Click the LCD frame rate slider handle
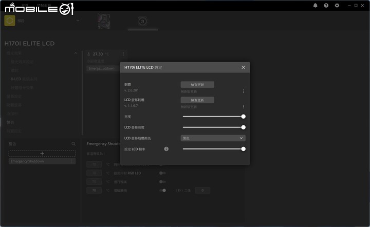This screenshot has width=370, height=227. point(243,149)
